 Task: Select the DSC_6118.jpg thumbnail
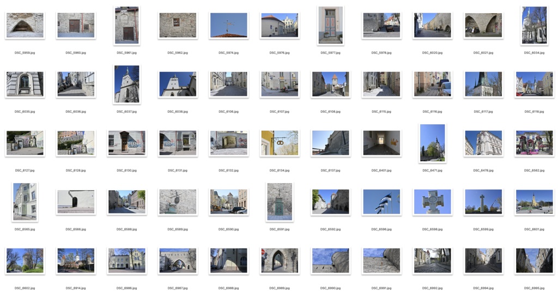point(534,84)
